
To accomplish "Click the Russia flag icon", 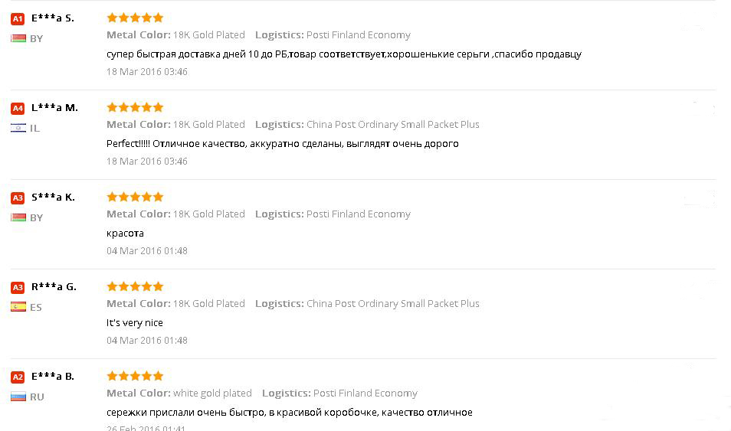I will [18, 397].
